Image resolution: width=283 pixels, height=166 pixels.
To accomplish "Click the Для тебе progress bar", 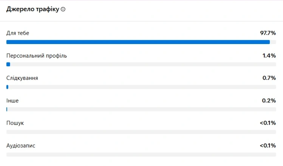I will (x=141, y=42).
